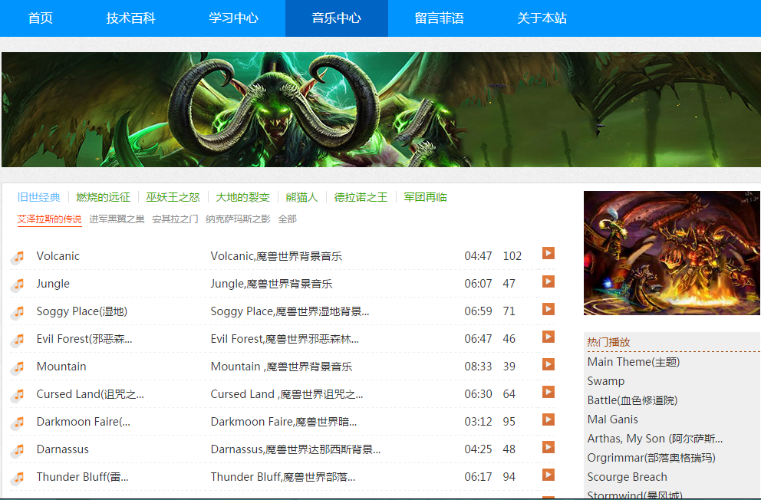Click description 'Mountain ,魔兽世界背景音乐'
The height and width of the screenshot is (500, 761).
(x=282, y=367)
